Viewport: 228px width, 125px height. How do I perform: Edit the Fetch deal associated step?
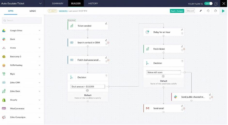click(106, 58)
